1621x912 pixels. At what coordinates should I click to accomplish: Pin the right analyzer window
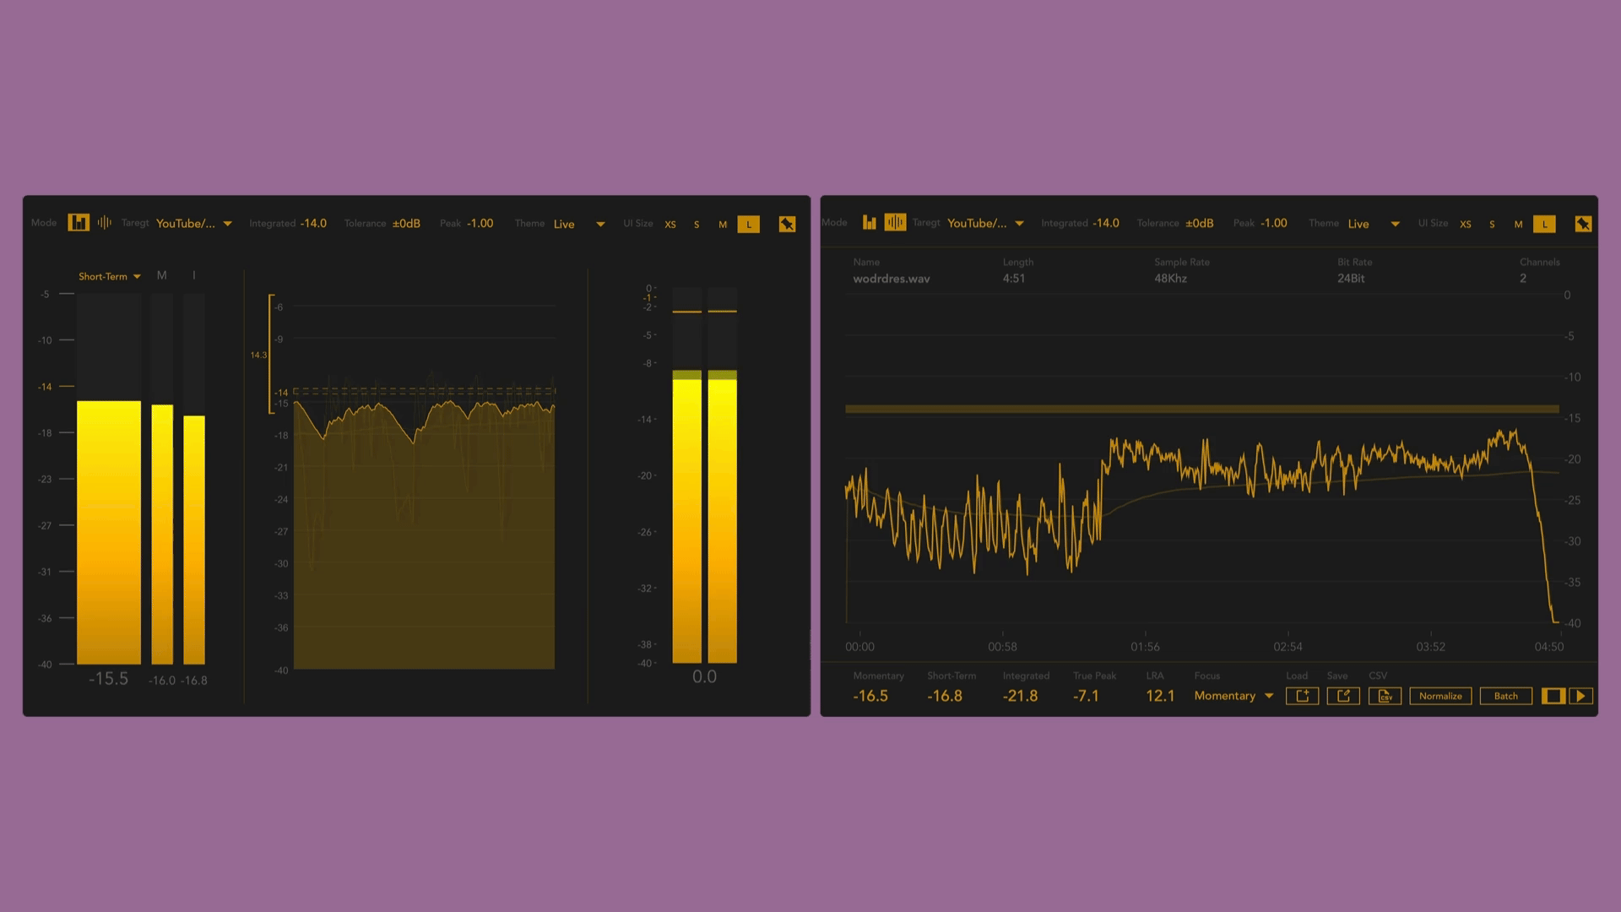point(1583,224)
